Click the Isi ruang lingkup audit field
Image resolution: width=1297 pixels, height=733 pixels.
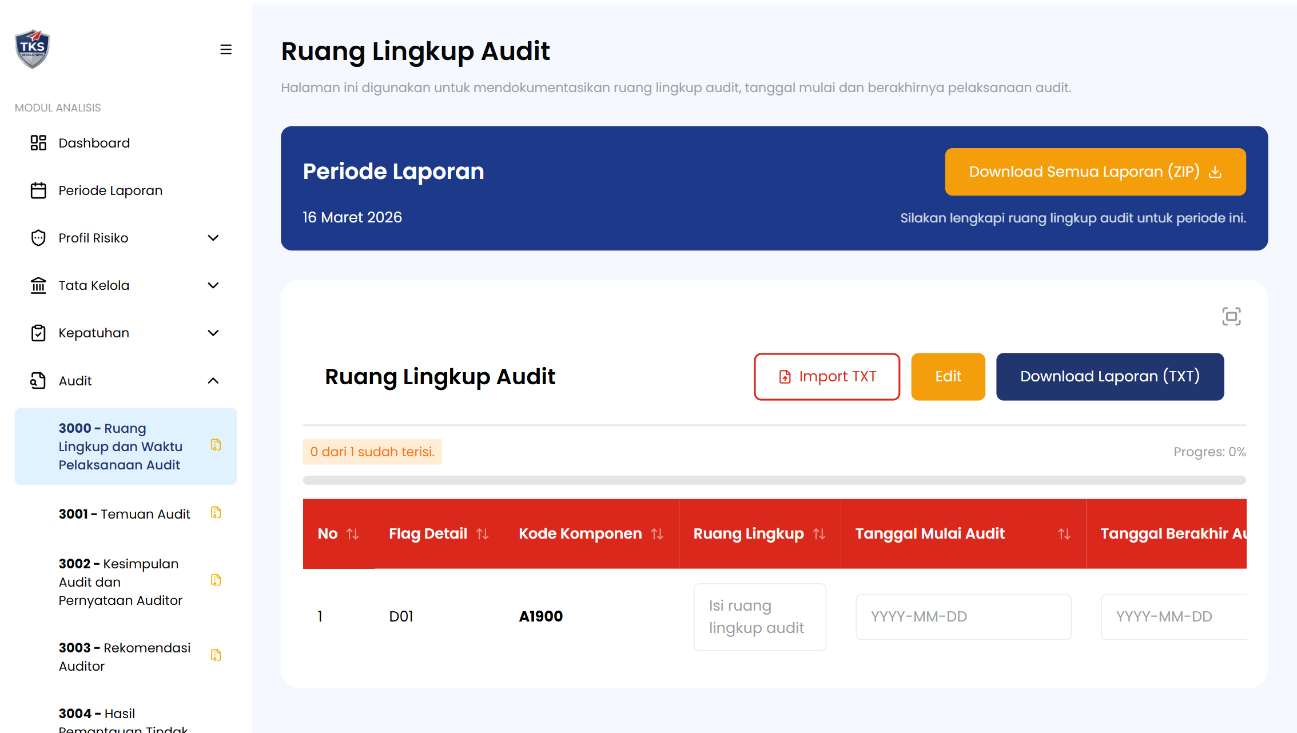759,616
